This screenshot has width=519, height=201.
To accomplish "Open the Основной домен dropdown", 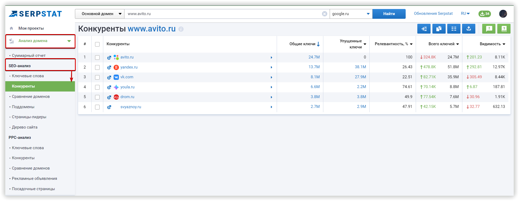I will (x=100, y=14).
